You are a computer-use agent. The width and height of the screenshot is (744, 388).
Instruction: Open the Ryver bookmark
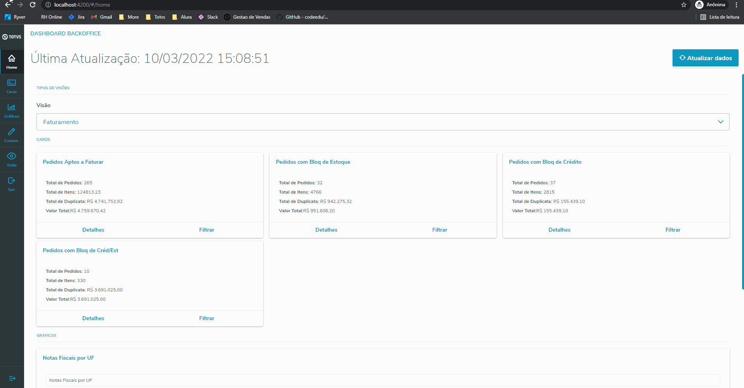pyautogui.click(x=15, y=17)
